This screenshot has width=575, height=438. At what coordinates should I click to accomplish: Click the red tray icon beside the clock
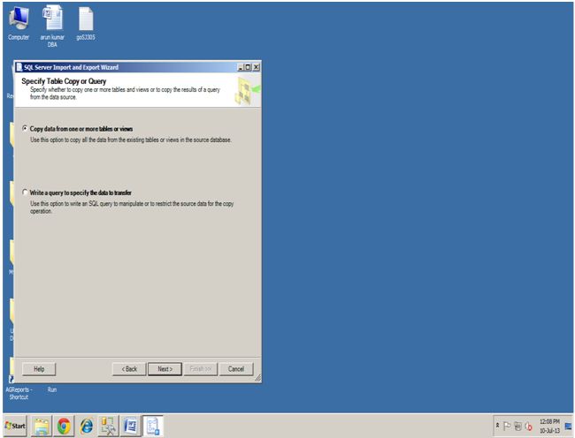pos(528,426)
